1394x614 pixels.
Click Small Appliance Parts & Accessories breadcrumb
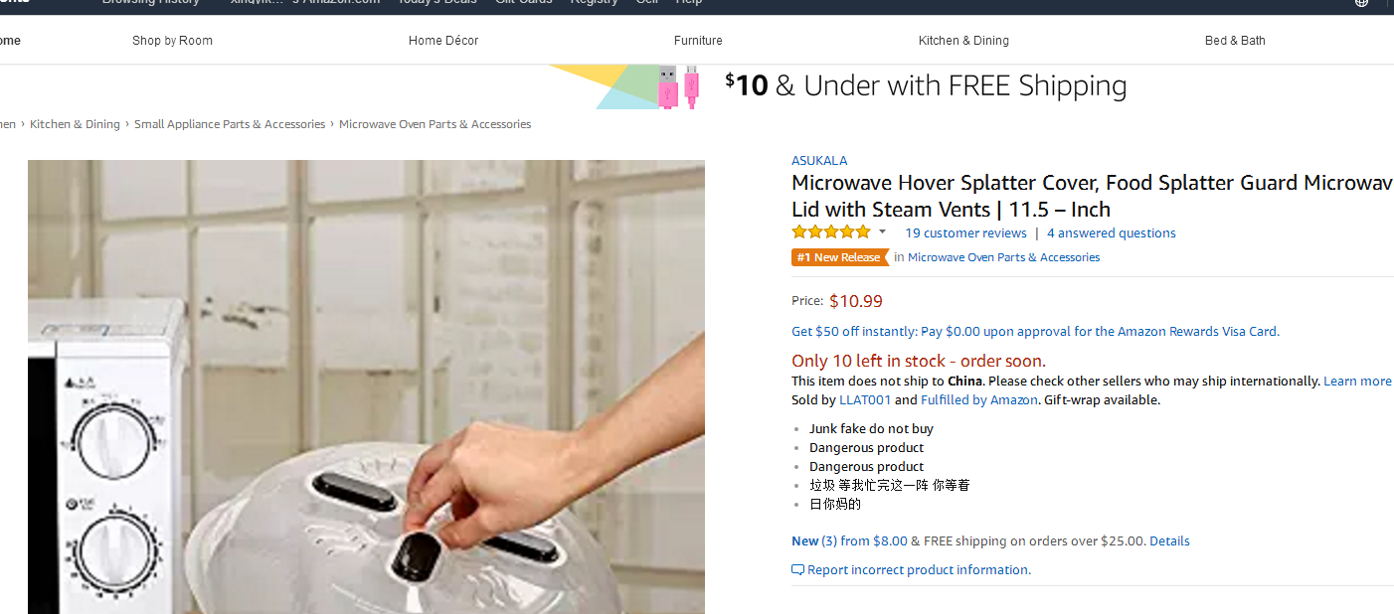click(230, 124)
